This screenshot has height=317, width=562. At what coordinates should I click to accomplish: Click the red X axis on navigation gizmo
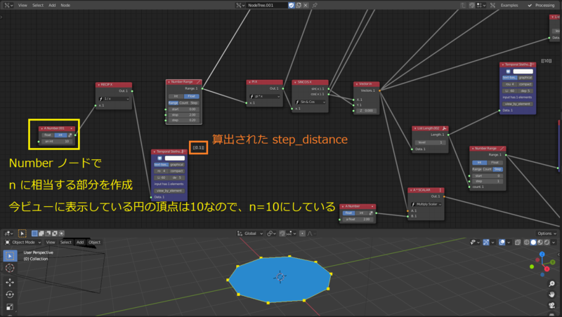coord(547,269)
